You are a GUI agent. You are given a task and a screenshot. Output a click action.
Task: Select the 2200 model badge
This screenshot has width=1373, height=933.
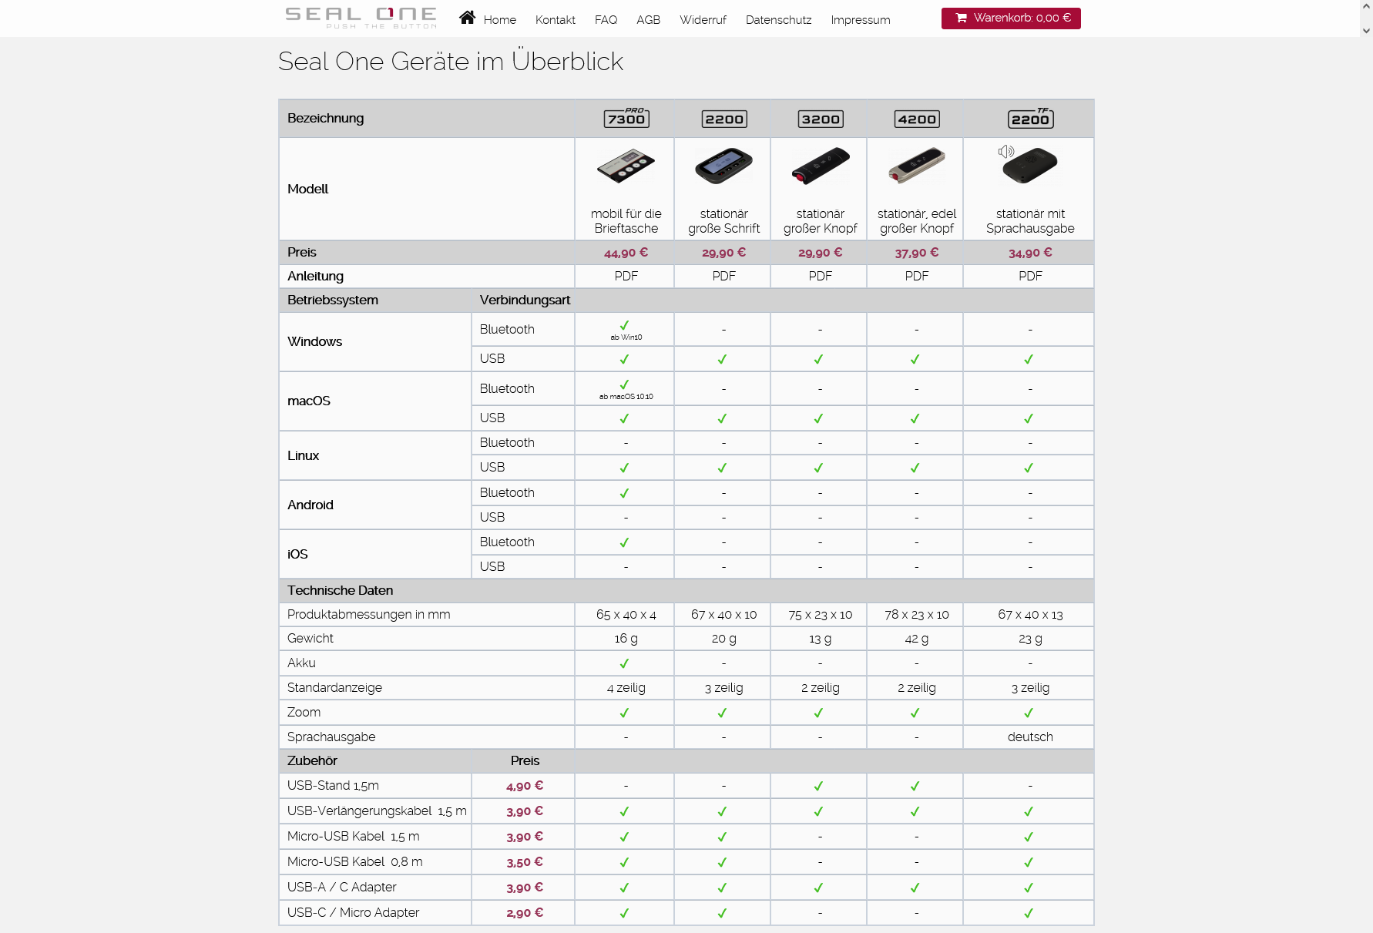(724, 119)
